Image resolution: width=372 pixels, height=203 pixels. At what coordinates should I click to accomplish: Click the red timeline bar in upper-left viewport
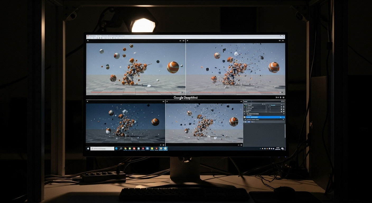(132, 93)
